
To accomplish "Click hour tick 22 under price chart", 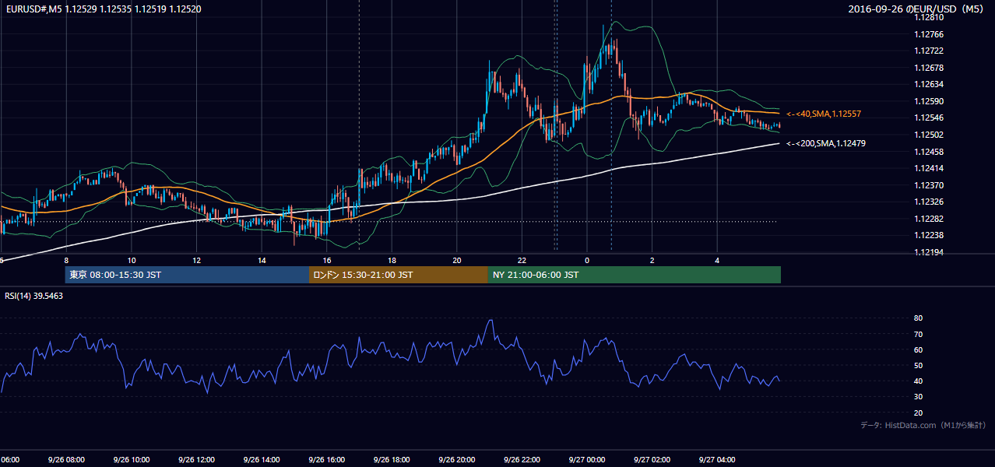I will coord(522,260).
